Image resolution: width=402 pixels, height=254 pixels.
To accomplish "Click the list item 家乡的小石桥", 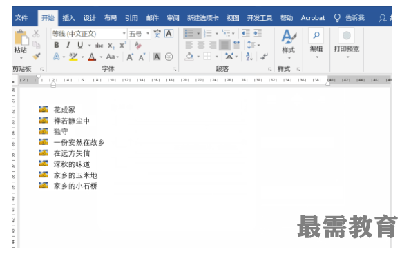I will pyautogui.click(x=75, y=186).
